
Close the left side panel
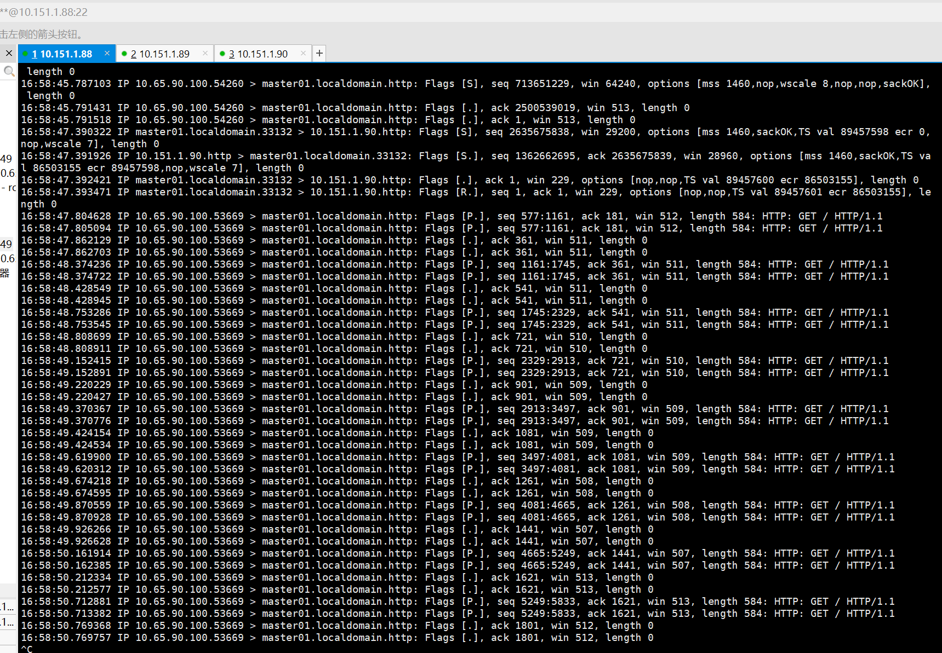point(9,53)
